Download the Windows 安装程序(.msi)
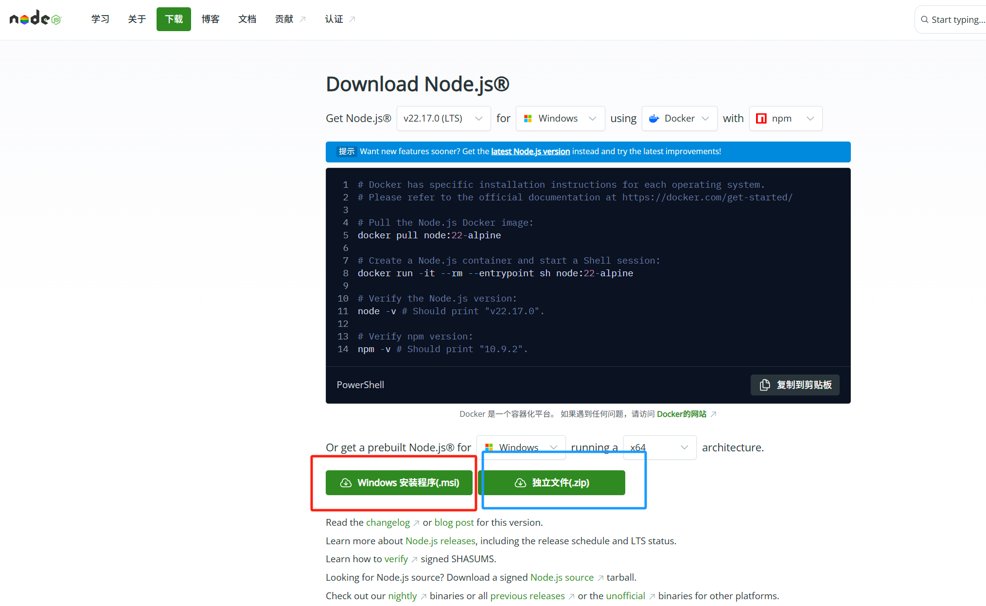The width and height of the screenshot is (986, 606). [x=399, y=482]
